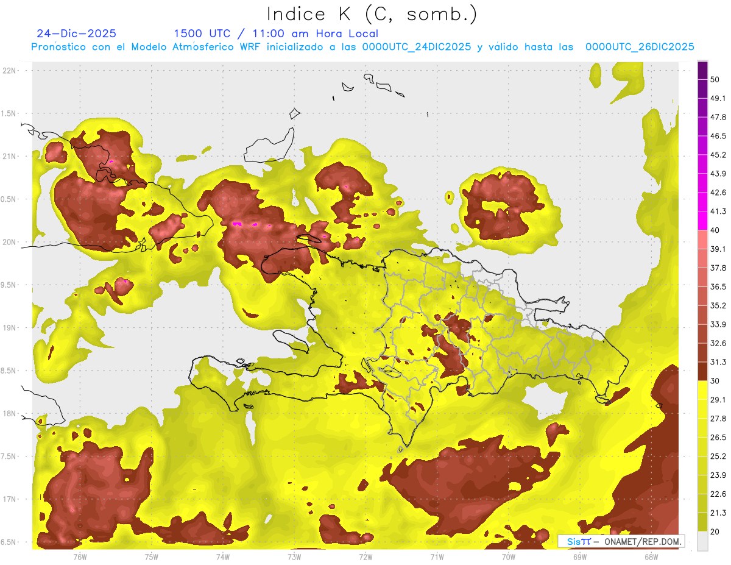
Task: Click longitude axis label '71W'
Action: [437, 556]
